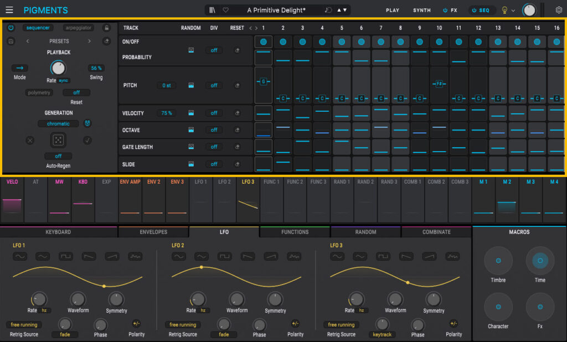Open the lightbulb tips icon
The image size is (567, 342).
505,10
